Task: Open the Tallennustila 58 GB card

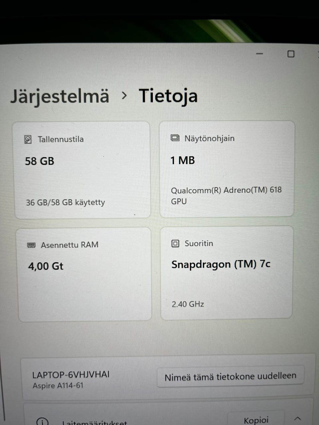Action: click(82, 170)
